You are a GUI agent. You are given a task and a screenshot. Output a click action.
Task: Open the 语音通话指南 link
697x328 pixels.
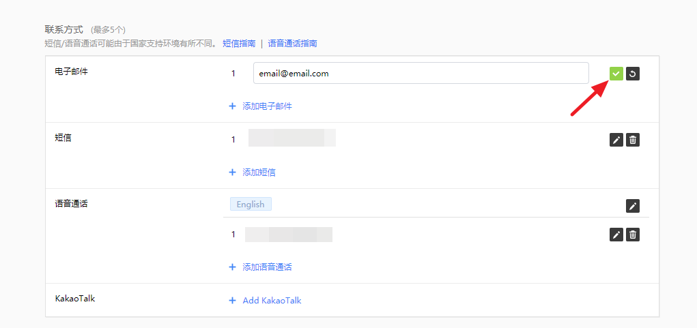tap(292, 43)
